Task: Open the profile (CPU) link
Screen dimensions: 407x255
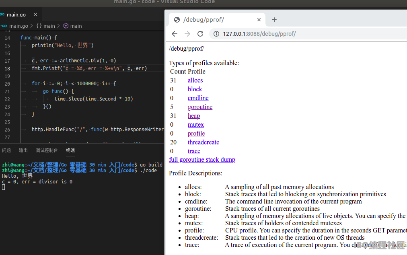Action: coord(196,133)
